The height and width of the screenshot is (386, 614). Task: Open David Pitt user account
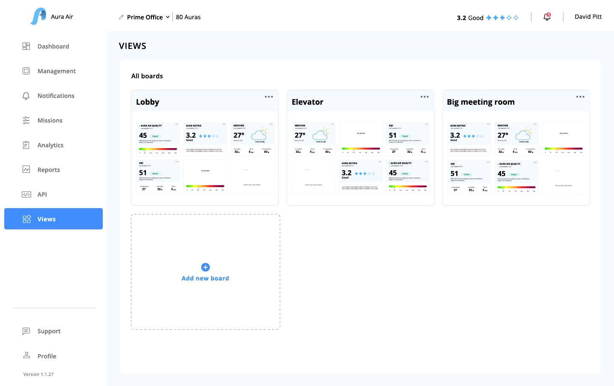588,17
